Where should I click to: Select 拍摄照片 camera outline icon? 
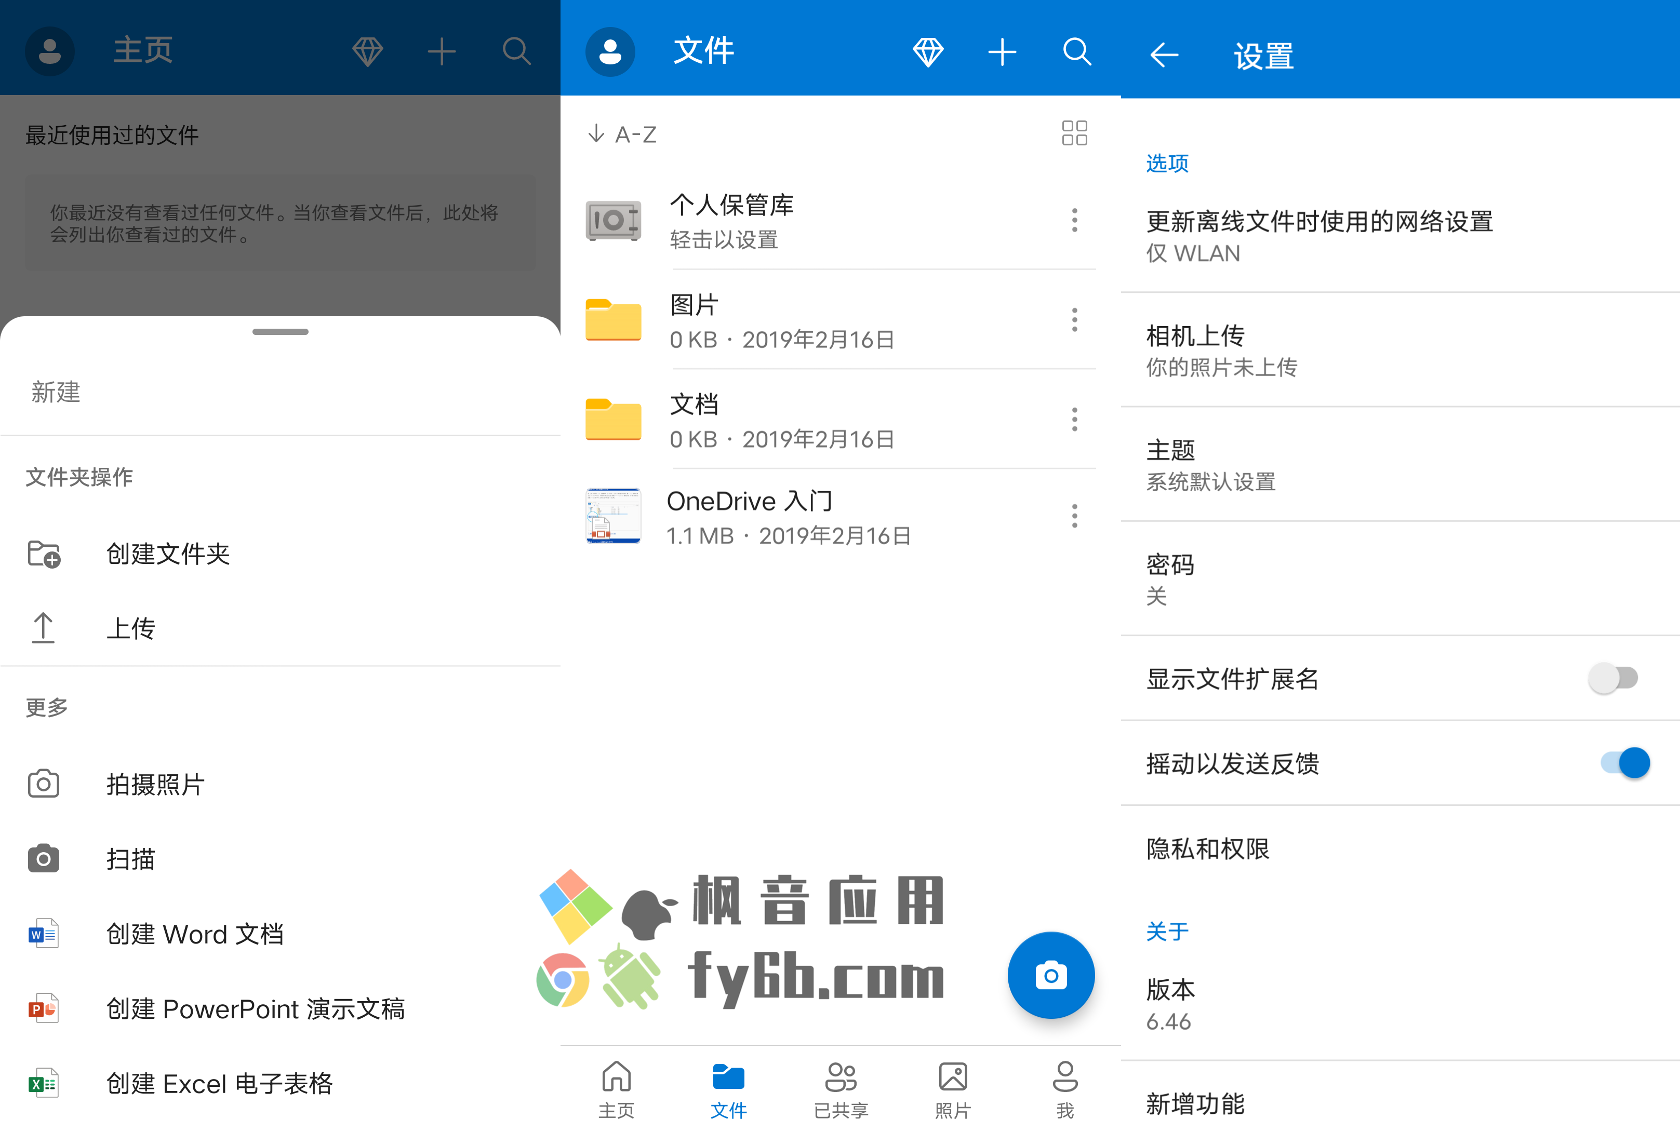(43, 783)
